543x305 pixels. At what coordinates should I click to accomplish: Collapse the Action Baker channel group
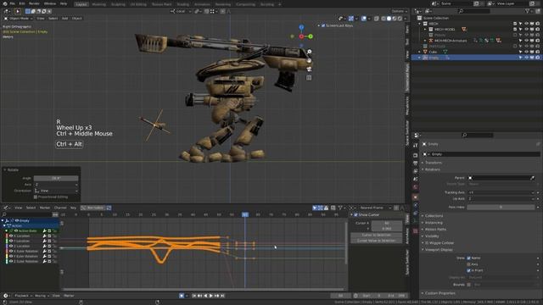click(x=6, y=230)
